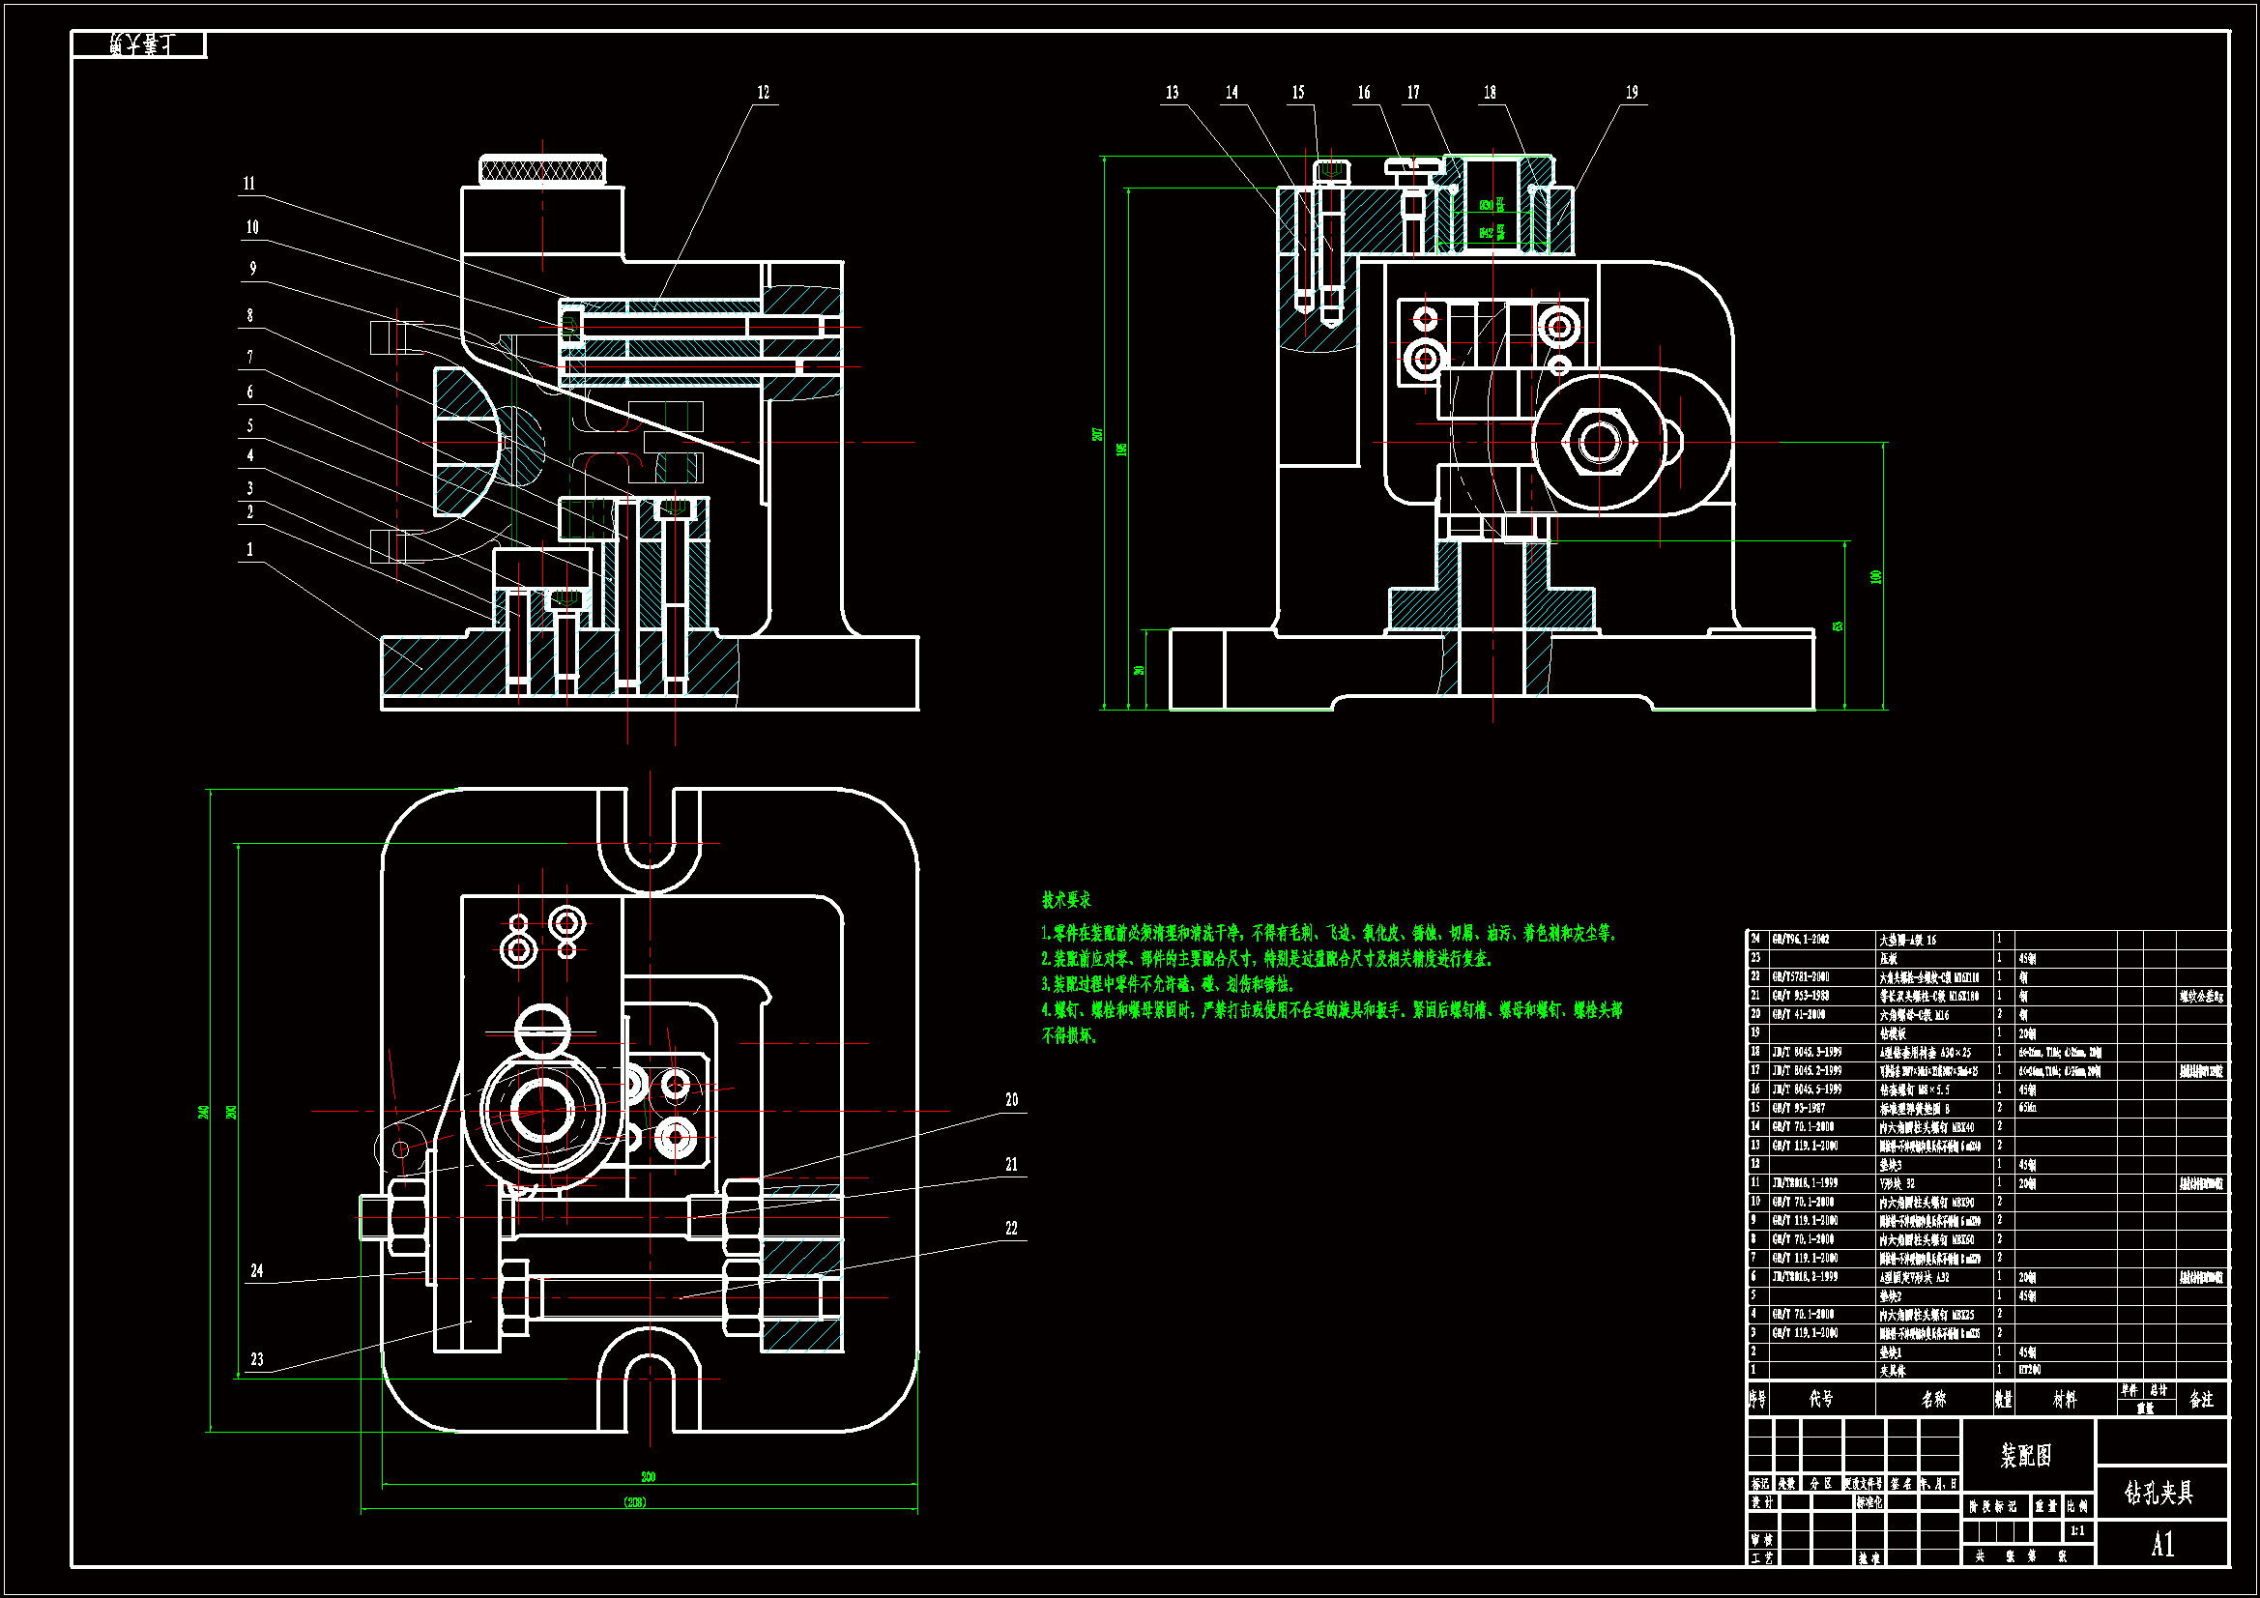Select the hex nut in section view
2260x1598 pixels.
[x=1599, y=441]
